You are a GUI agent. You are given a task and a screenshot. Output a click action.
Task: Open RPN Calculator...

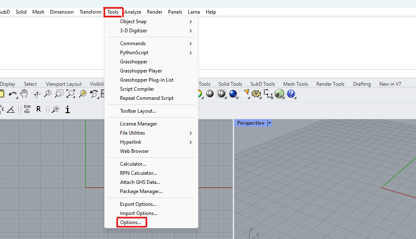139,173
